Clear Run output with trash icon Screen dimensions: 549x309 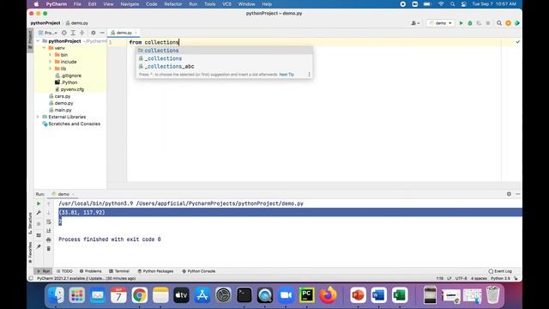(49, 248)
